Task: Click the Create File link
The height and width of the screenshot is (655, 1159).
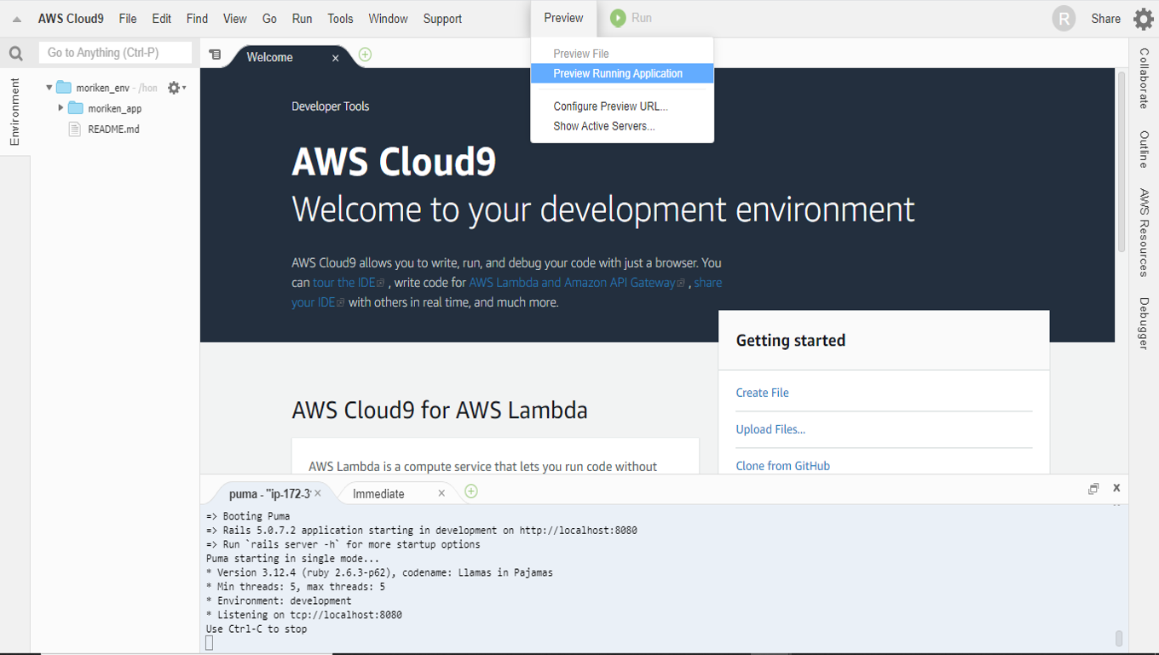Action: (x=762, y=393)
